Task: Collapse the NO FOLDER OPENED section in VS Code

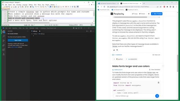Action: [x=13, y=34]
